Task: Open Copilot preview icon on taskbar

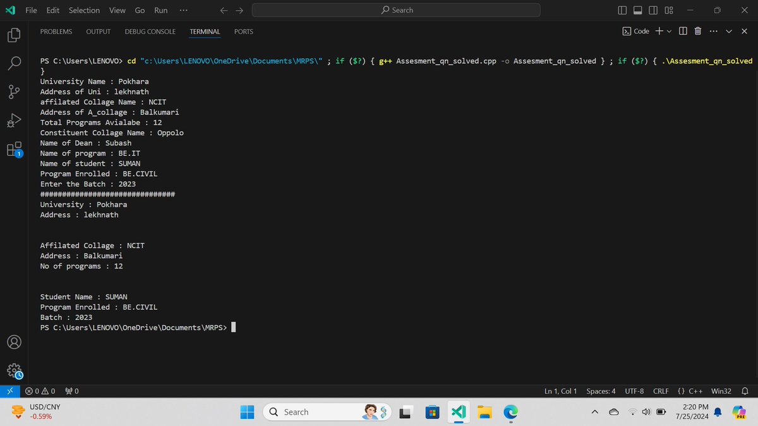Action: pos(739,412)
